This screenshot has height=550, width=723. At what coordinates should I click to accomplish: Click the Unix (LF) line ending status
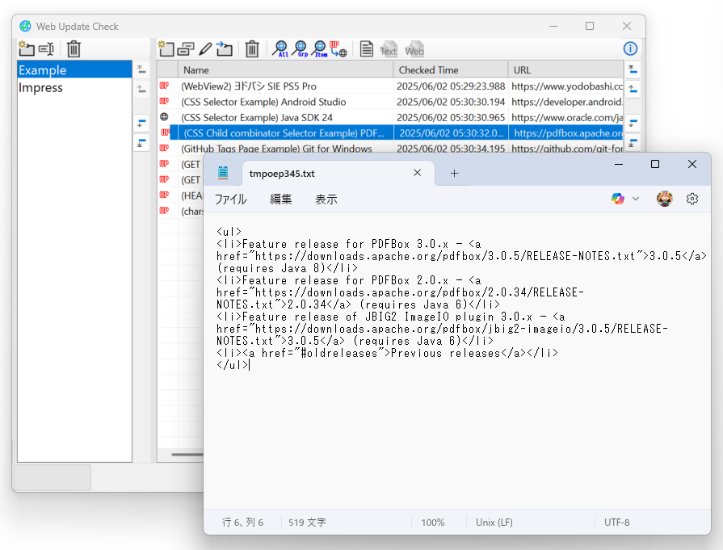pos(494,523)
